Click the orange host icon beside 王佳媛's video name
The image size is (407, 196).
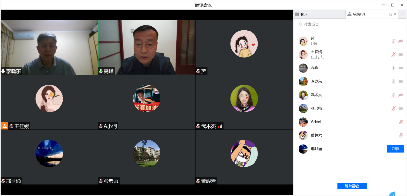[x=4, y=126]
